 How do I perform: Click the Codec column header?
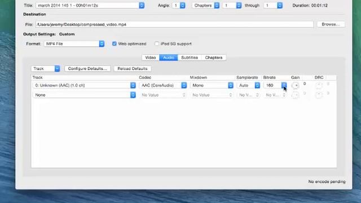[x=163, y=78]
